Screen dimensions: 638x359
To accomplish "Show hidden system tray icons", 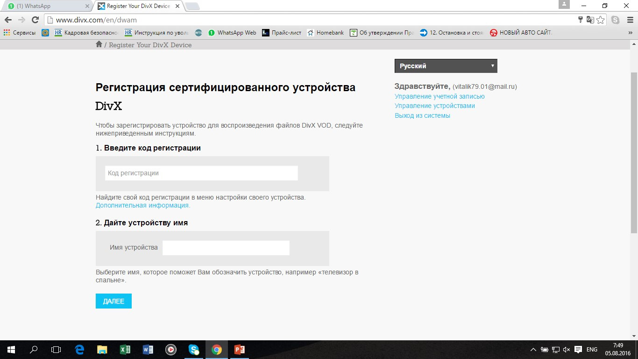I will pyautogui.click(x=533, y=350).
